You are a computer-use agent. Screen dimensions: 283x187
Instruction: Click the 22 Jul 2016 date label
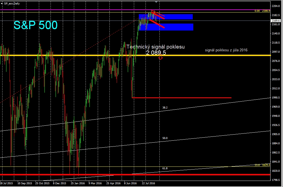148,183
